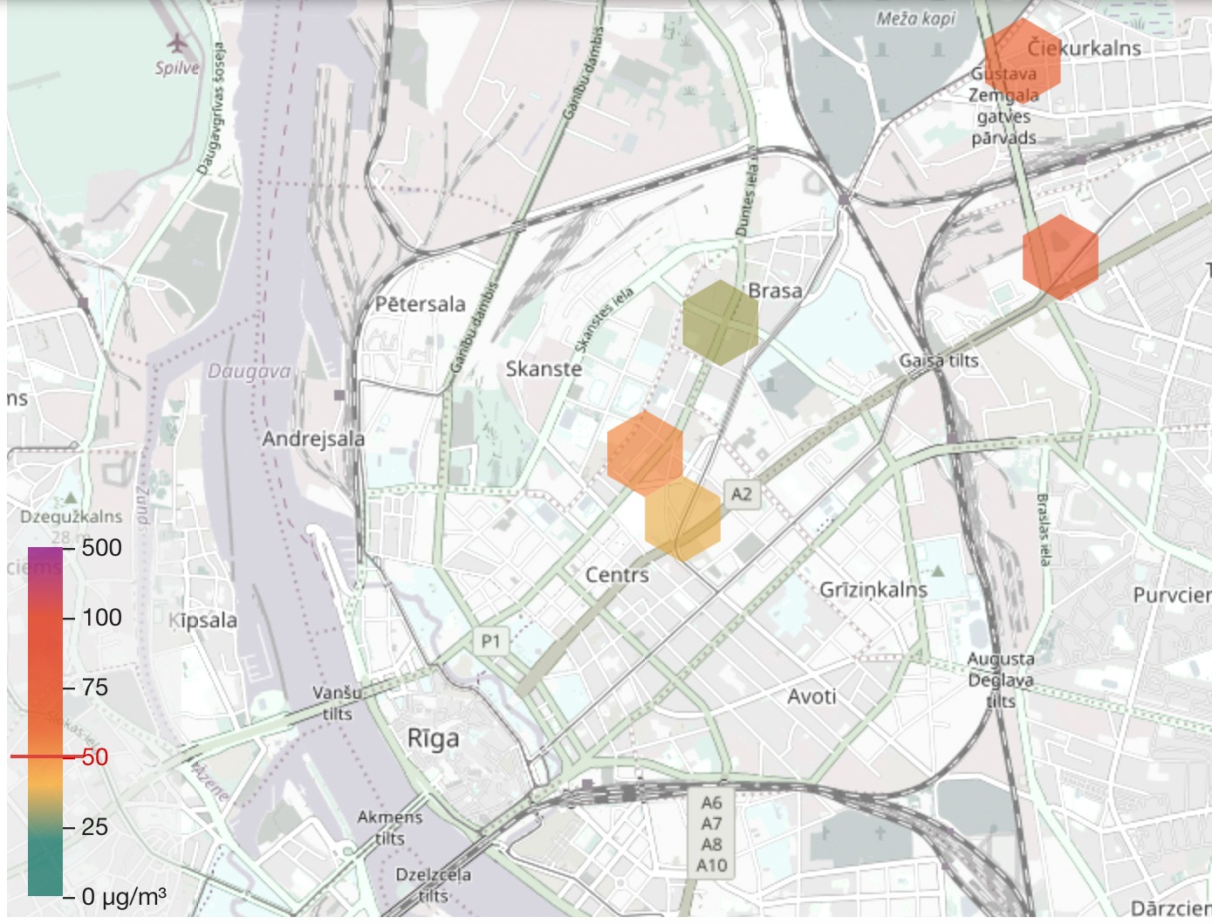Click the 100 label on the legend
This screenshot has width=1212, height=924.
click(x=101, y=618)
